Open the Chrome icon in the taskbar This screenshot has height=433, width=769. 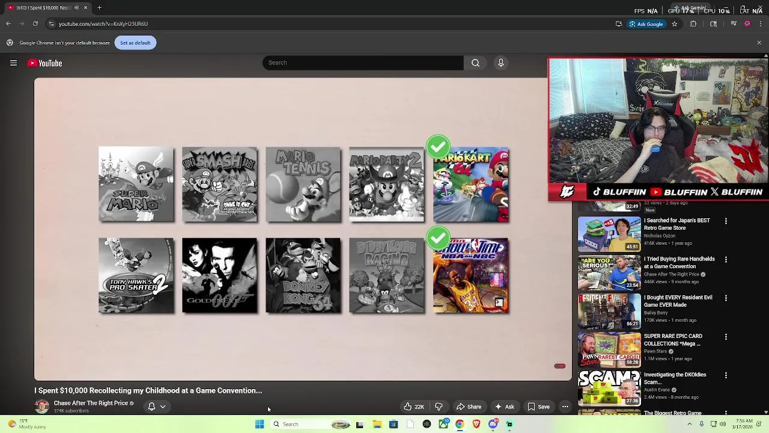[x=460, y=425]
